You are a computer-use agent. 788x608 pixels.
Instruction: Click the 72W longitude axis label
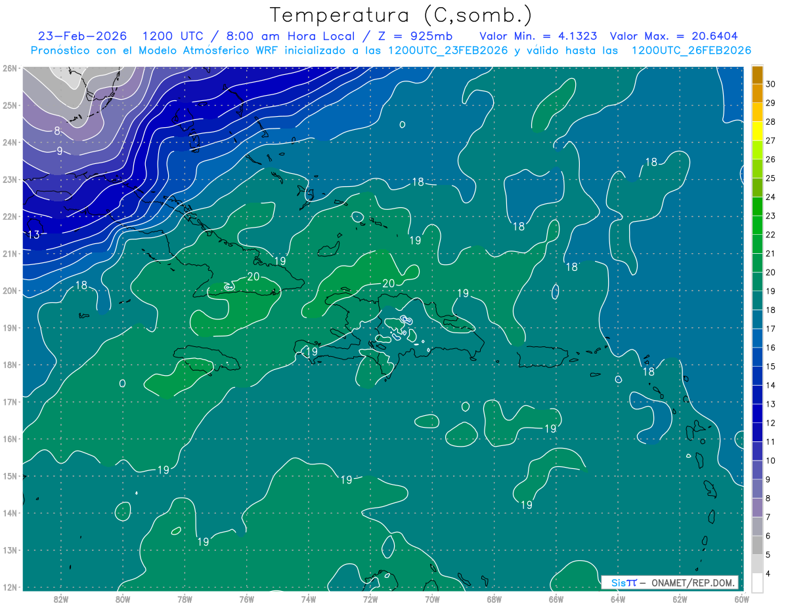click(x=370, y=599)
